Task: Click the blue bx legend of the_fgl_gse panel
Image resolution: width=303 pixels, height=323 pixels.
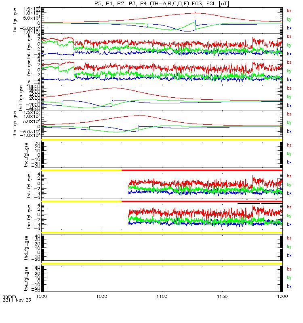Action: (x=289, y=287)
